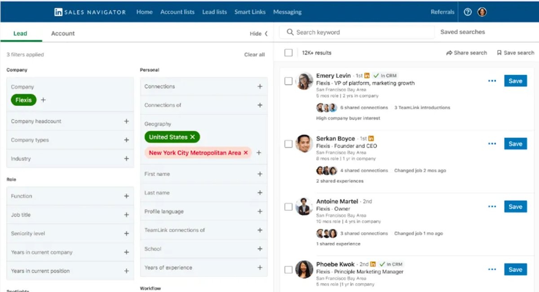Click the LinkedIn Sales Navigator logo
The width and height of the screenshot is (539, 292).
point(90,12)
